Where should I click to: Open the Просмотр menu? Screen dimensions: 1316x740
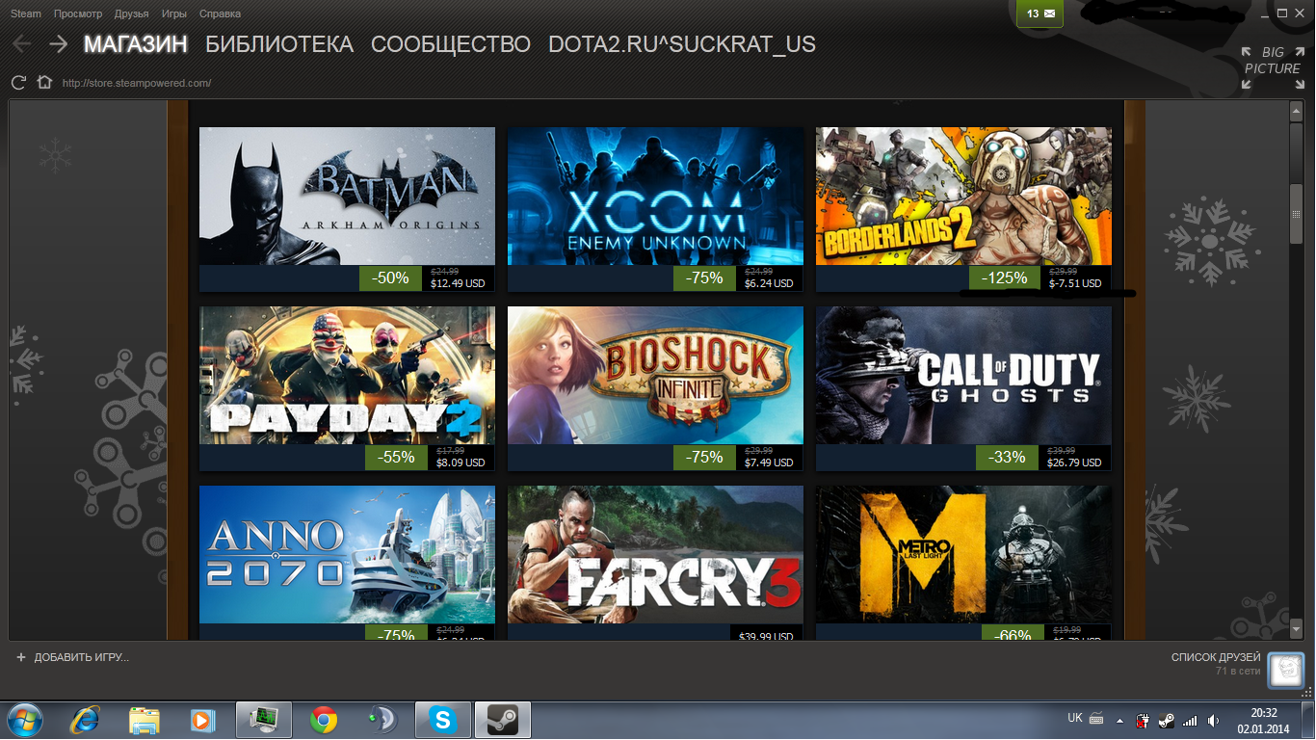pyautogui.click(x=78, y=13)
